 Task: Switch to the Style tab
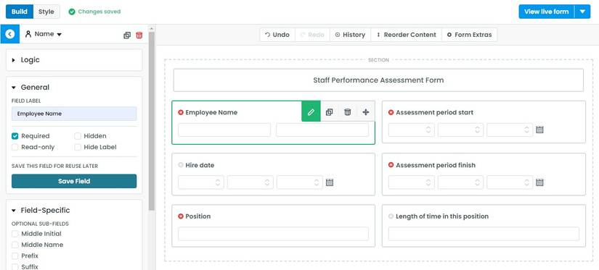(x=46, y=12)
